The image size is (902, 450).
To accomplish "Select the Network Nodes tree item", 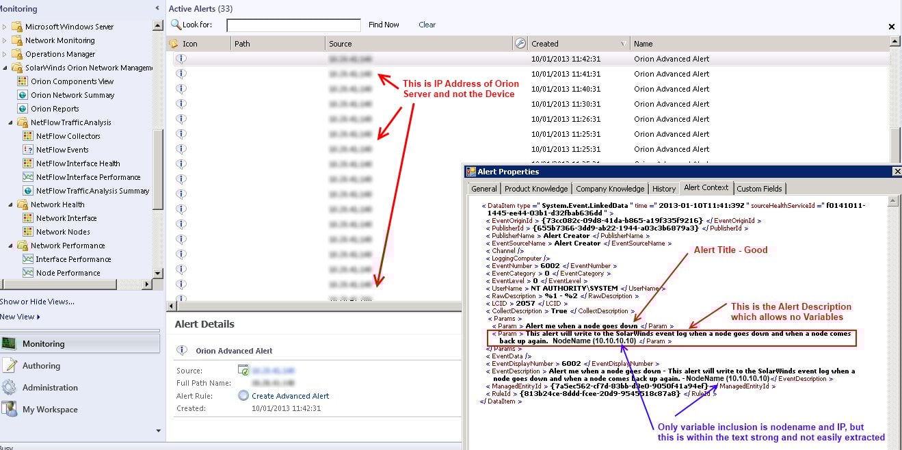I will tap(63, 232).
